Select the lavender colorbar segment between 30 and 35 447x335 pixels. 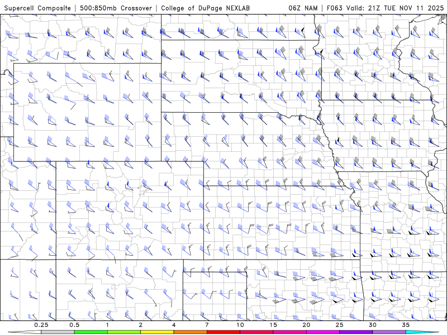389,332
